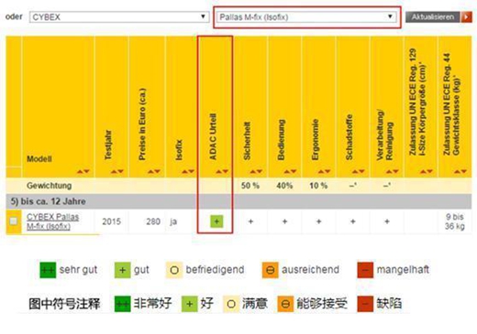The image size is (477, 334).
Task: Sort by Sicherheit column arrows
Action: 256,171
